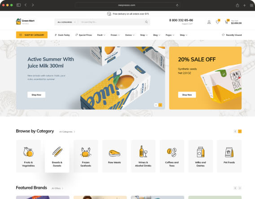Advance hero slider with next arrow
This screenshot has width=255, height=199.
[160, 105]
